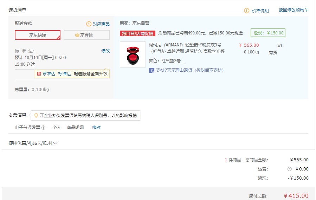Viewport: 316px width, 200px height.
Task: Select 京东快递 delivery option
Action: click(x=38, y=35)
